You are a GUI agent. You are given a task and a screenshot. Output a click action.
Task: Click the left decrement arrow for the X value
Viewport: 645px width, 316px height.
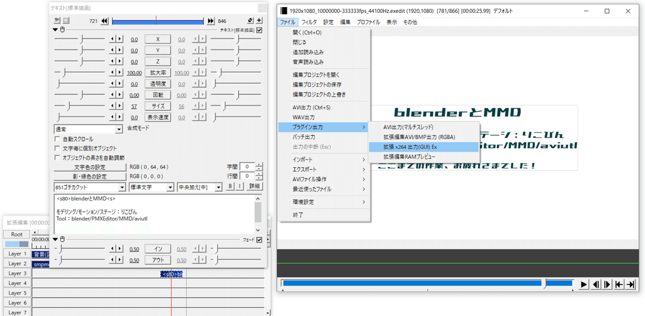click(x=112, y=39)
